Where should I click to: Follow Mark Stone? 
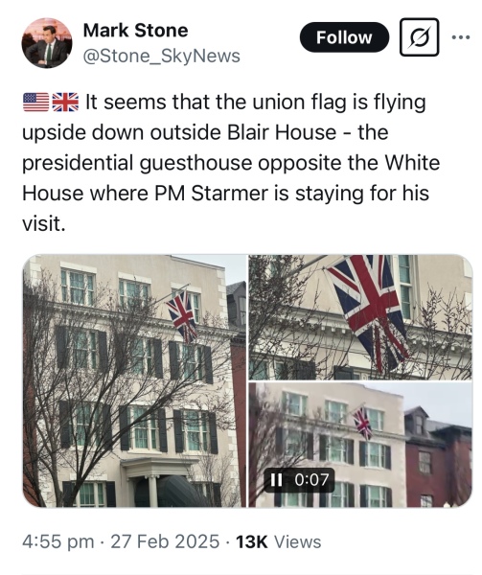[344, 37]
